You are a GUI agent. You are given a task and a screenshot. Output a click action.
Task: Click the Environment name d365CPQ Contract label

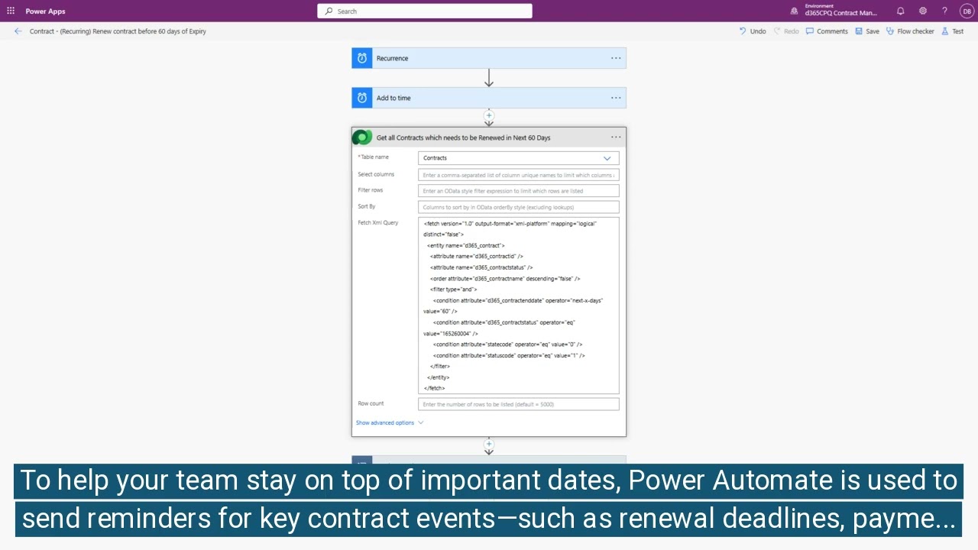click(840, 13)
